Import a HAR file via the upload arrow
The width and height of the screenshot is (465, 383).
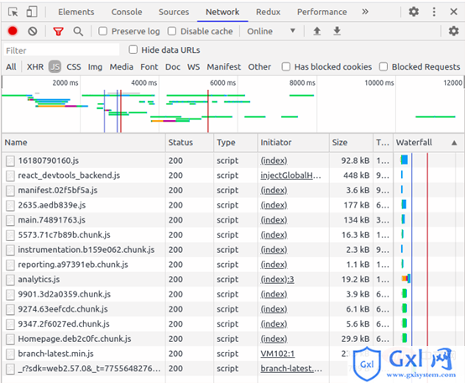(x=317, y=31)
